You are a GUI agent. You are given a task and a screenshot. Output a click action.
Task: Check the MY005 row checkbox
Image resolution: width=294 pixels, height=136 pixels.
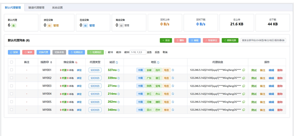11,102
